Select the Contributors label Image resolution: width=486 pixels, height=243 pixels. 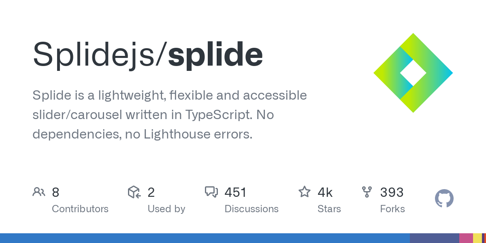click(x=80, y=209)
